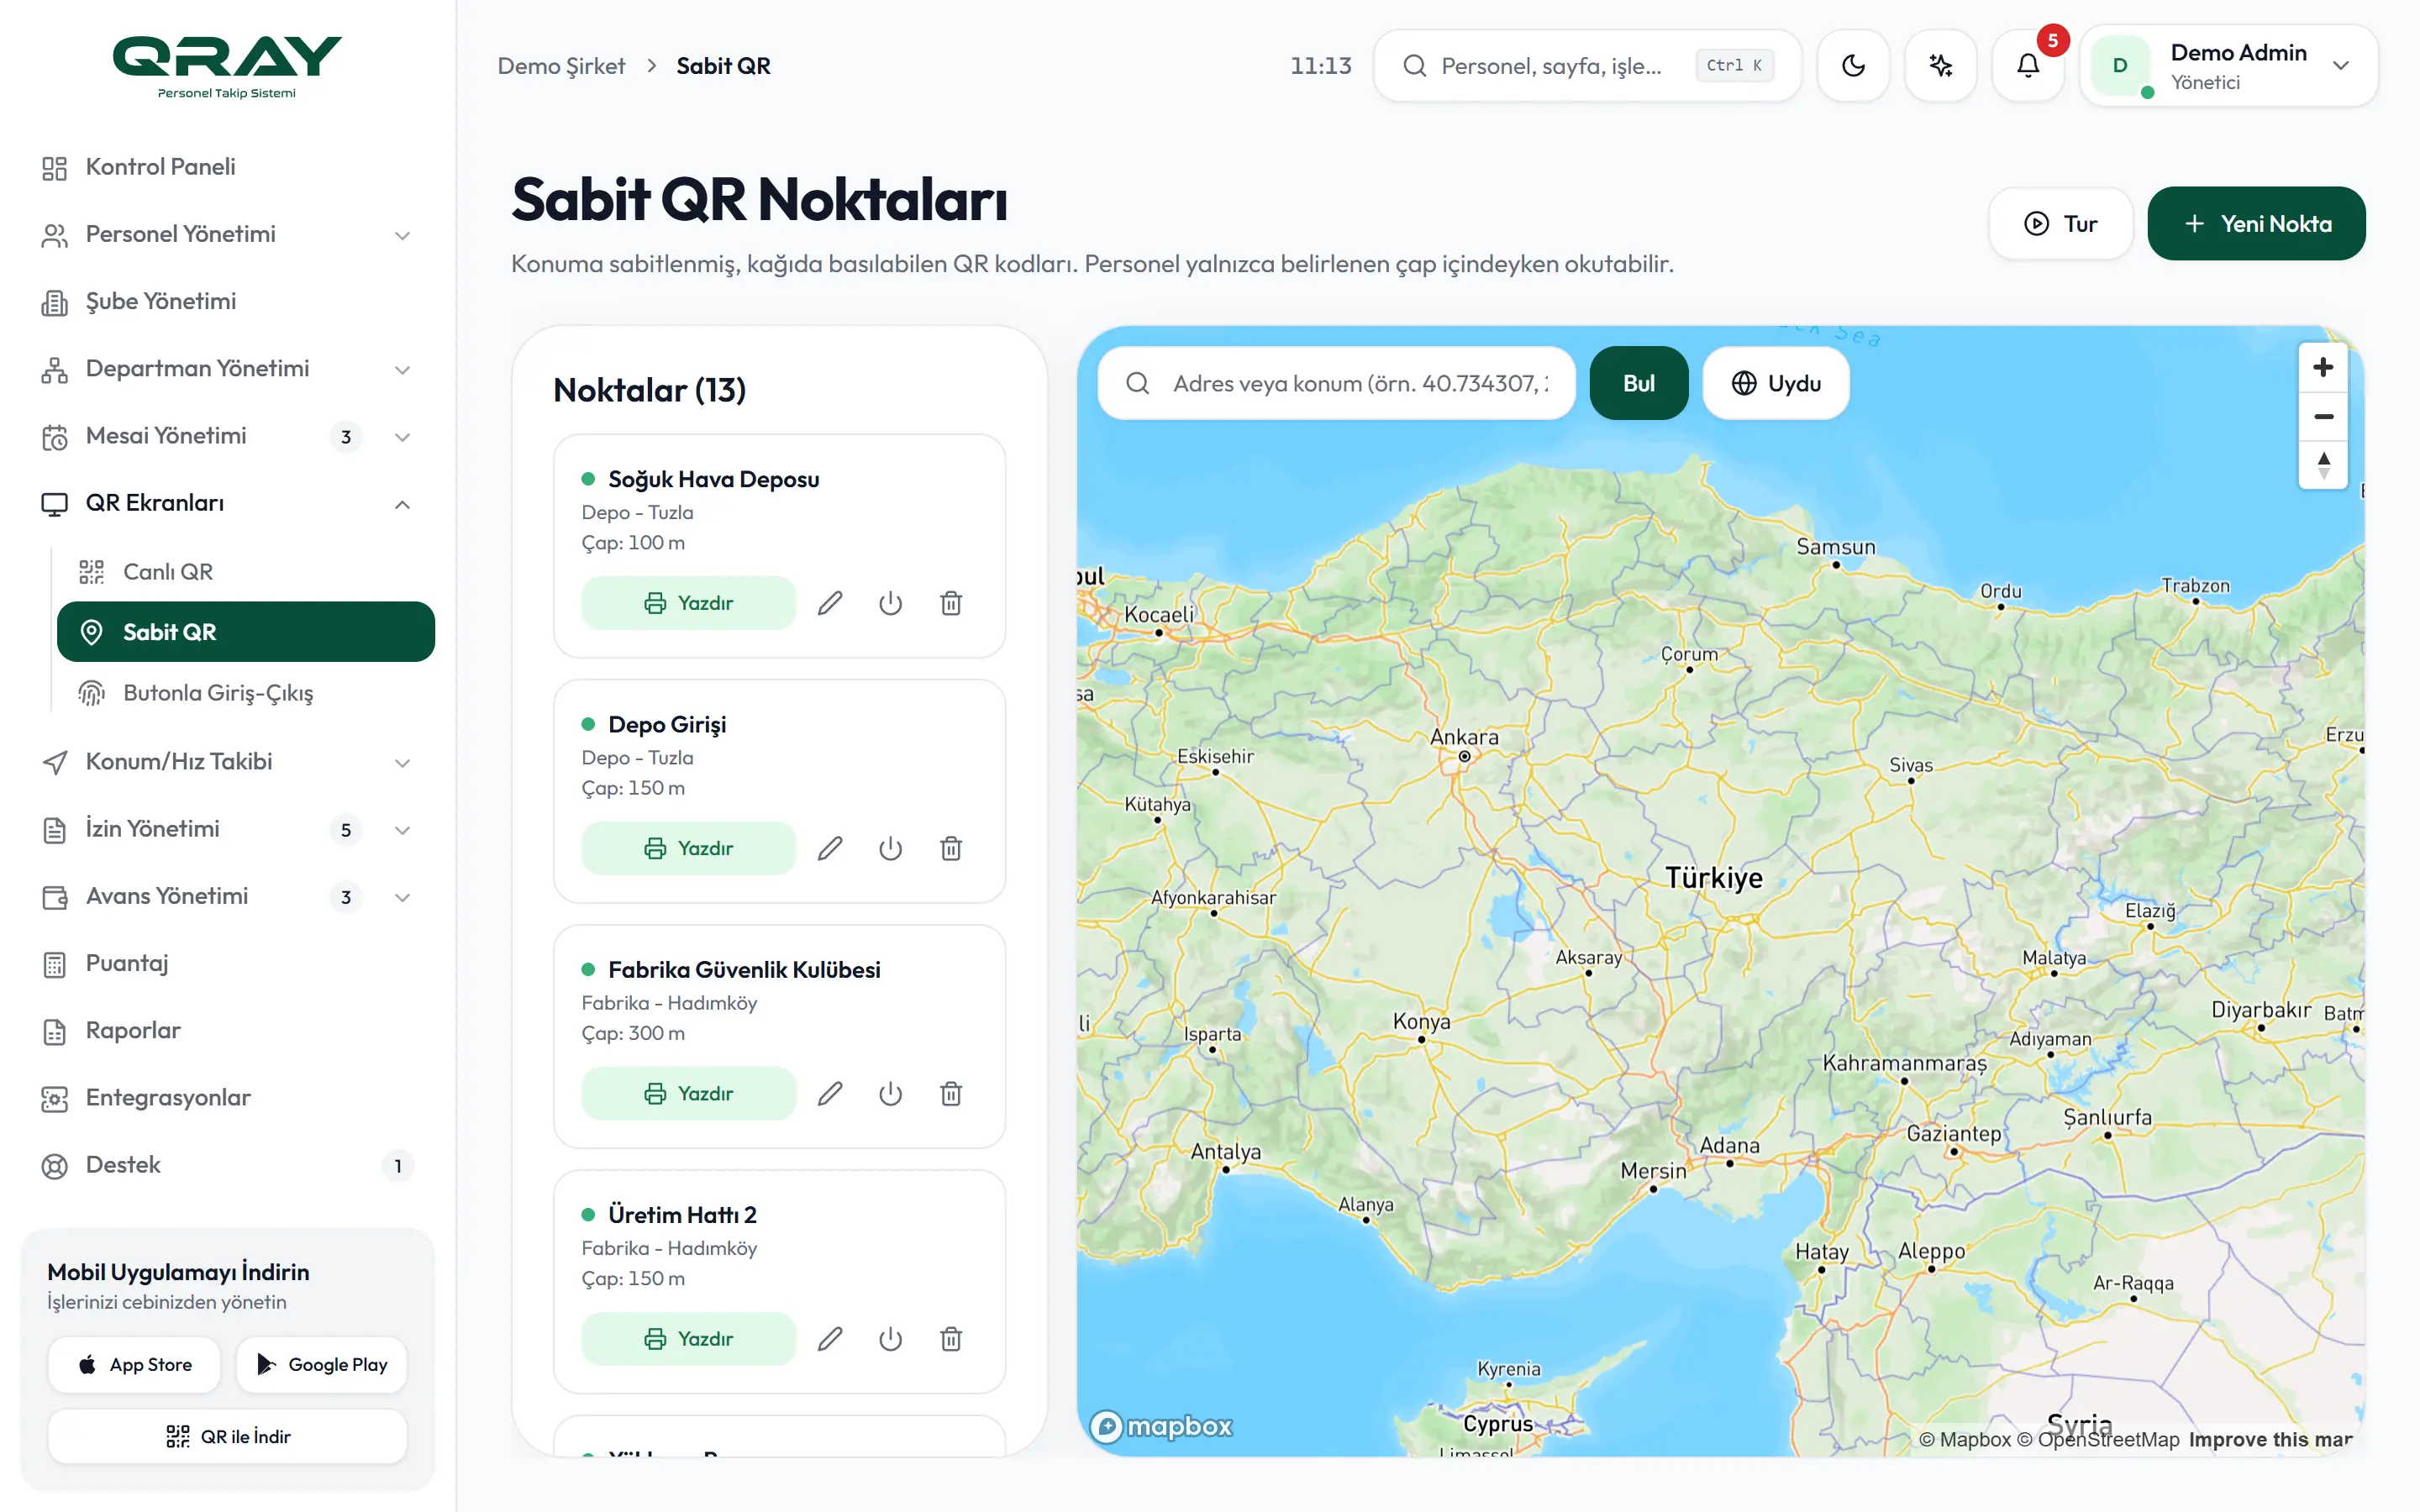Open the © OpenStreetMap attribution link
The height and width of the screenshot is (1512, 2420).
point(2097,1439)
